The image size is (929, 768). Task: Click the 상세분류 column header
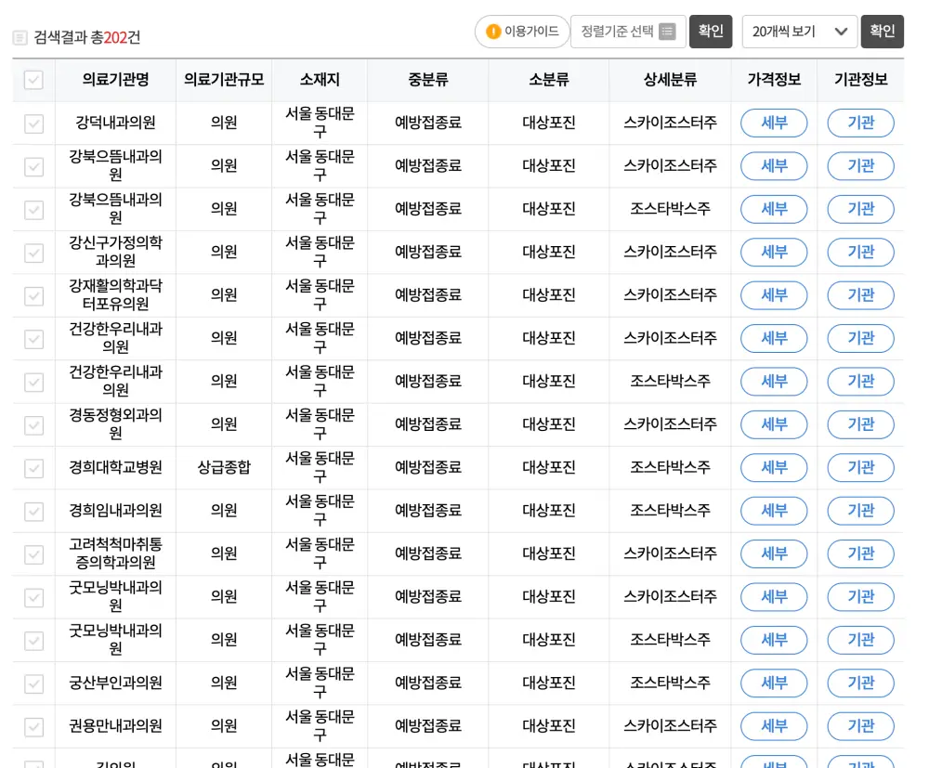[x=670, y=79]
